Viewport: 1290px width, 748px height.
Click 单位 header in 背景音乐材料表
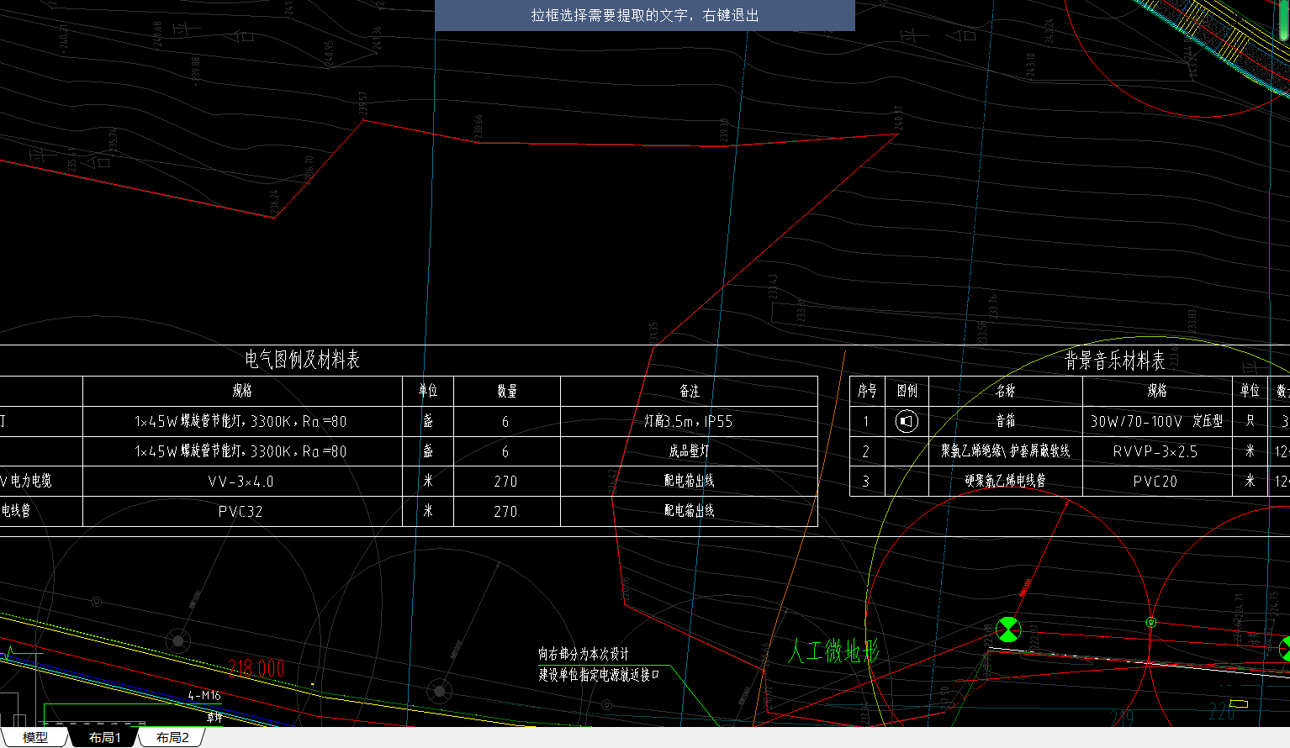(x=1250, y=391)
